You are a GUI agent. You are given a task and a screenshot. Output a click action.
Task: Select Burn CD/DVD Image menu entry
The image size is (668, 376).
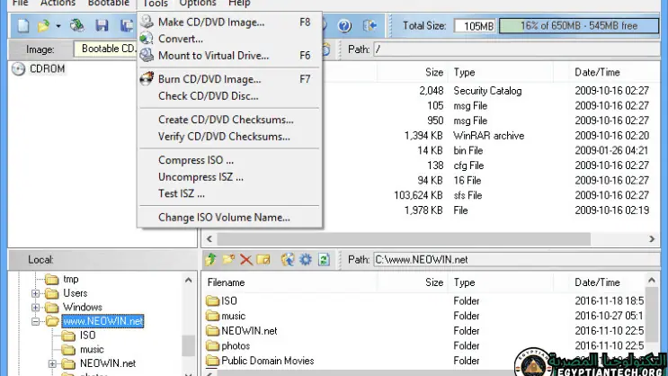[229, 79]
